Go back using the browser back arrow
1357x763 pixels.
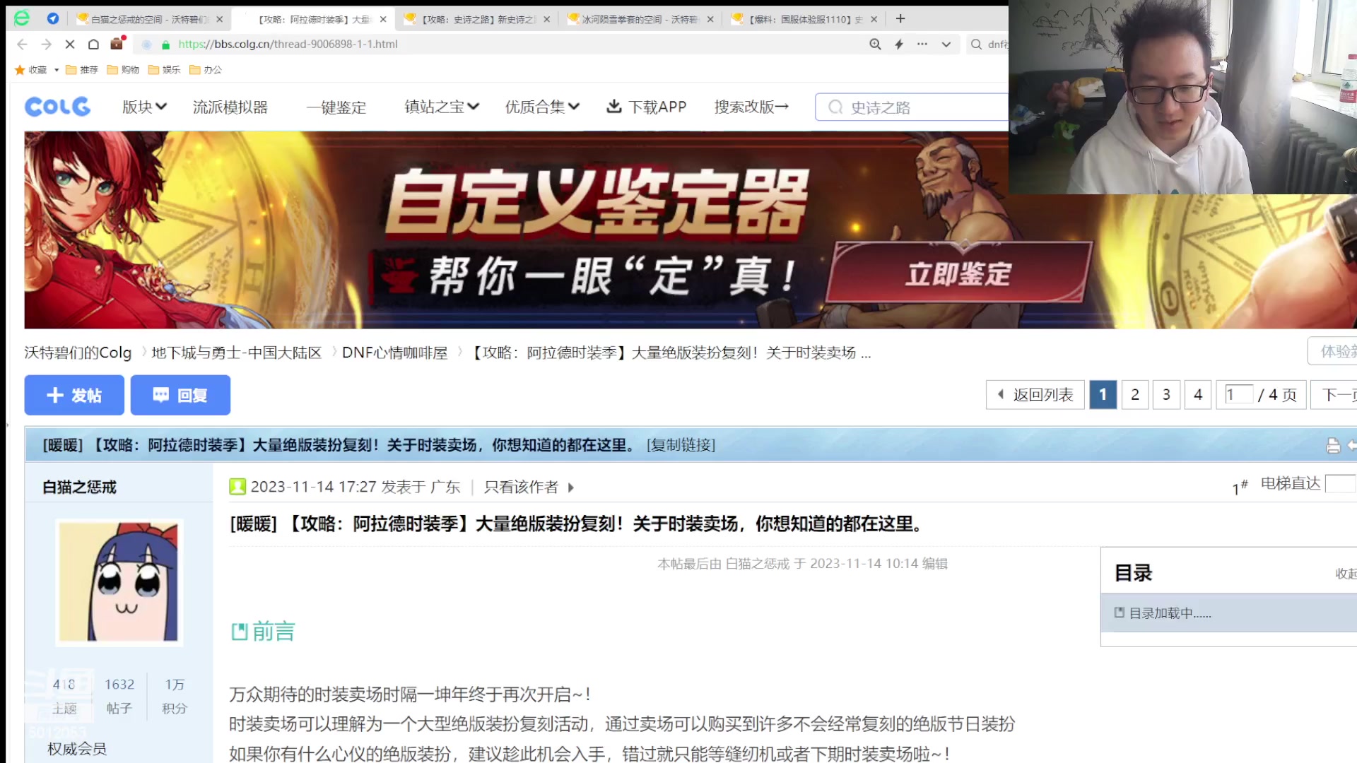click(22, 44)
